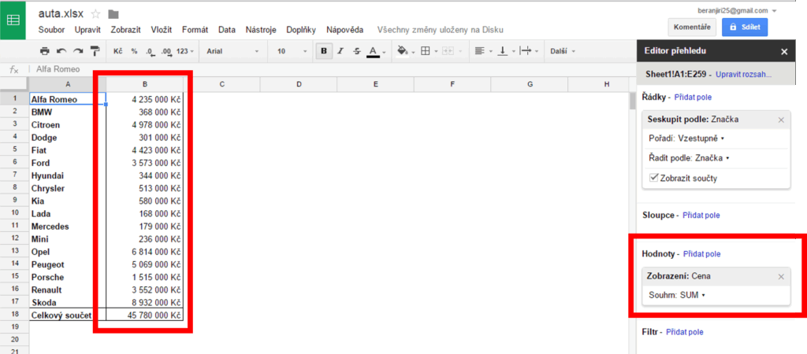This screenshot has height=354, width=807.
Task: Select cell B18 with the grand total
Action: pyautogui.click(x=145, y=315)
